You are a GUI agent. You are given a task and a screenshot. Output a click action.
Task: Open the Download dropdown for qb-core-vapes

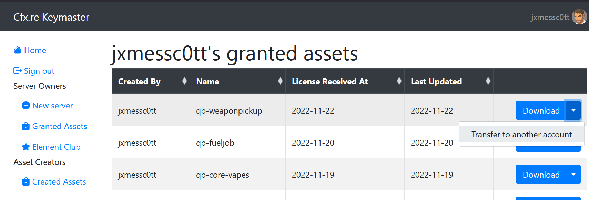click(x=573, y=174)
